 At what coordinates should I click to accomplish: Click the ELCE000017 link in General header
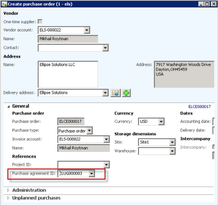point(200,107)
